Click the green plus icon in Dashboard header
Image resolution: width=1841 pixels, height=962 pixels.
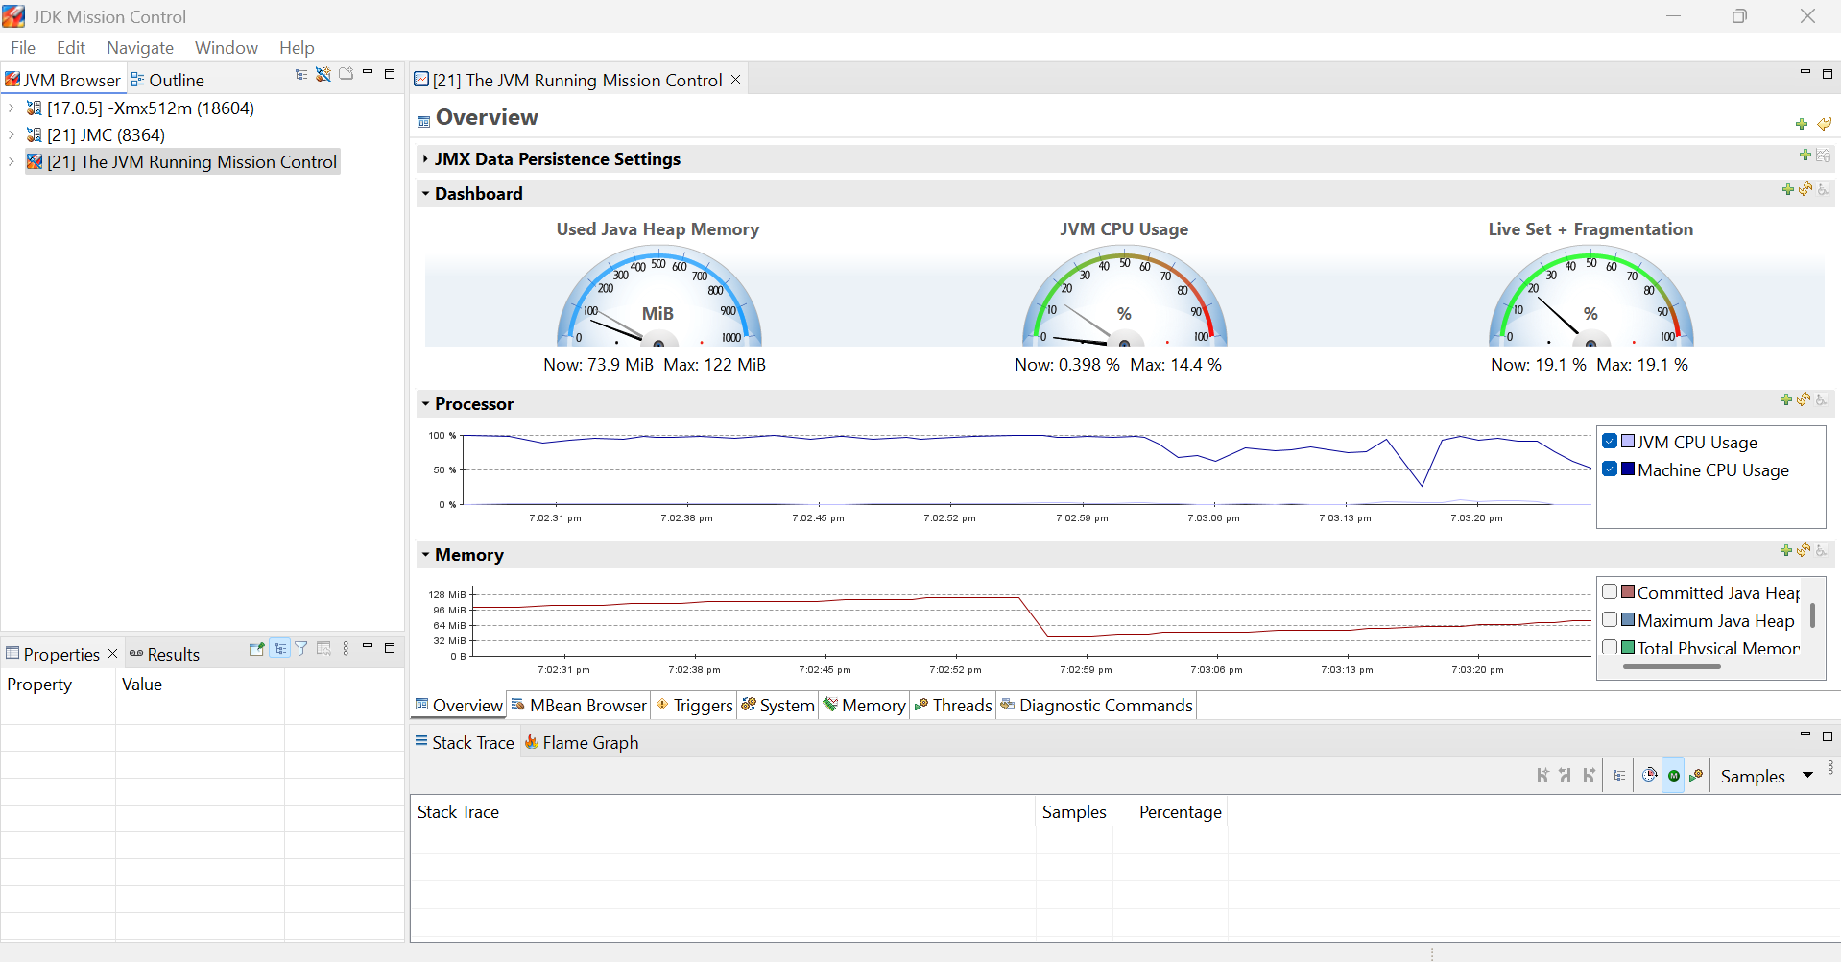[x=1787, y=190]
